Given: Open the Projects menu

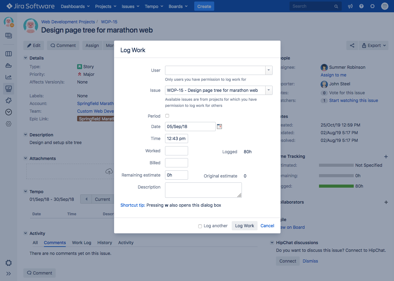Looking at the screenshot, I should click(105, 6).
